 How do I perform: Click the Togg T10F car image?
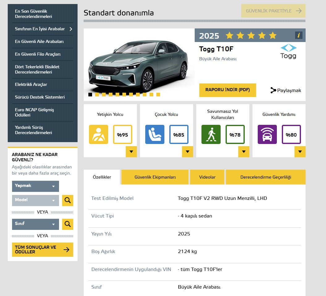(138, 65)
